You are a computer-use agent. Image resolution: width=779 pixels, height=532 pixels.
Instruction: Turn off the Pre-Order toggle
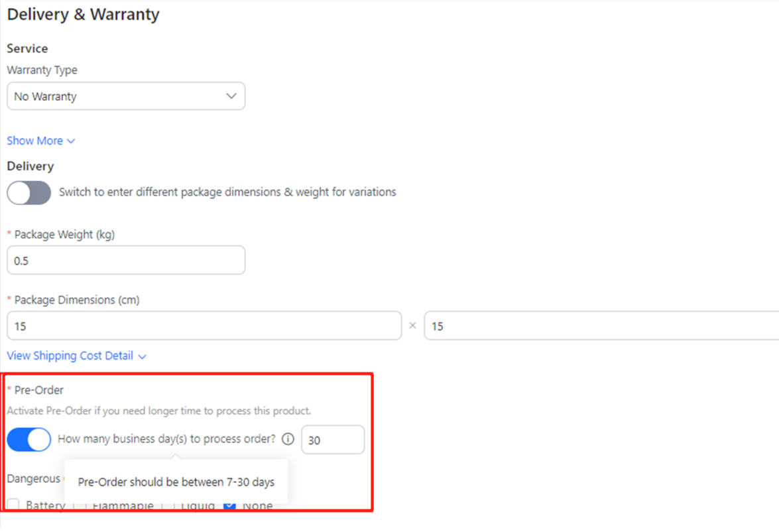point(29,439)
